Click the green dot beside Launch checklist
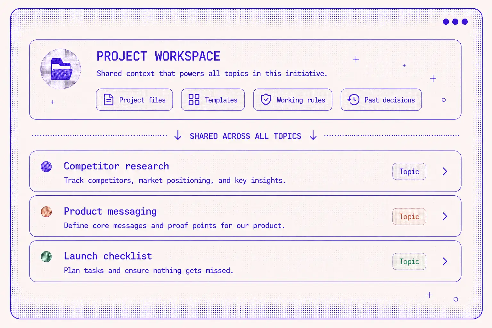Image resolution: width=492 pixels, height=328 pixels. [x=46, y=257]
